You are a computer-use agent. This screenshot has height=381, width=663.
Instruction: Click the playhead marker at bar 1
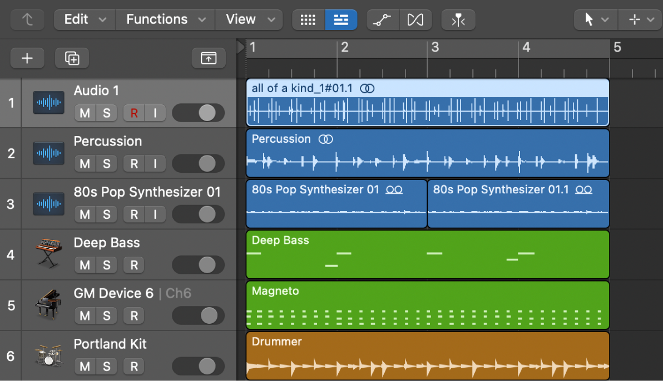click(241, 47)
